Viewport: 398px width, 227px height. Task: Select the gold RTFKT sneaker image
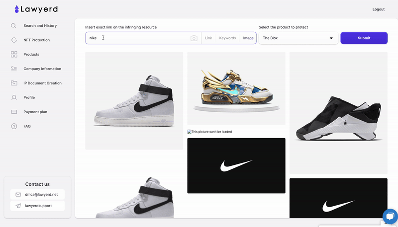236,88
